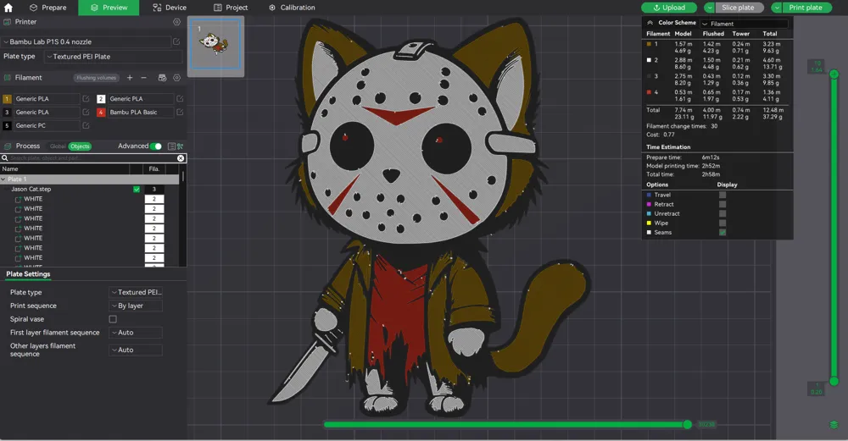
Task: Switch to the Preview tab
Action: 109,8
